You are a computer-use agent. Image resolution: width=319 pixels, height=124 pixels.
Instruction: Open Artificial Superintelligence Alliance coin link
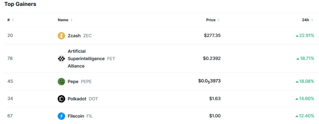(86, 58)
